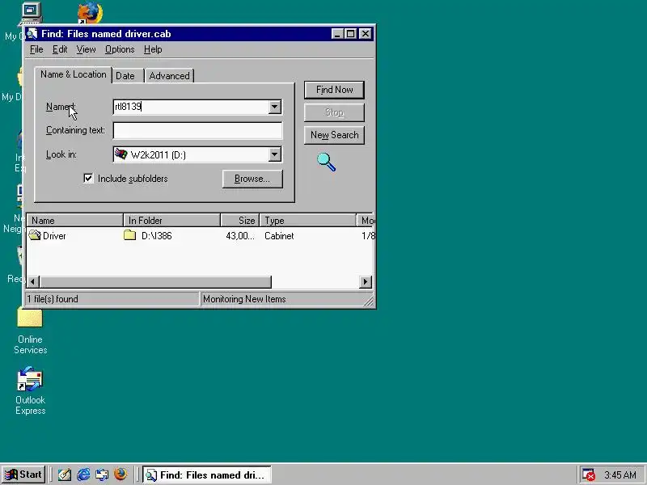Click the system tray network error icon
This screenshot has height=485, width=647.
tap(588, 474)
